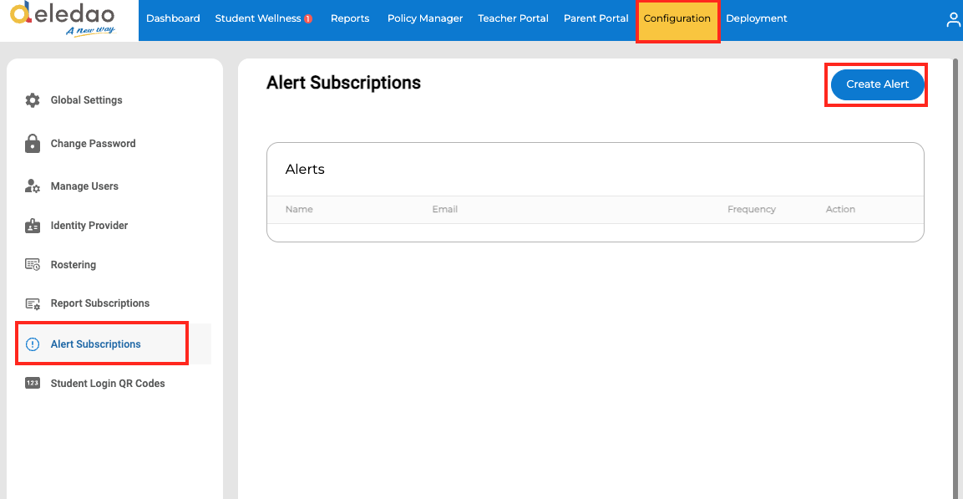Viewport: 963px width, 499px height.
Task: Select the Configuration tab
Action: (677, 20)
